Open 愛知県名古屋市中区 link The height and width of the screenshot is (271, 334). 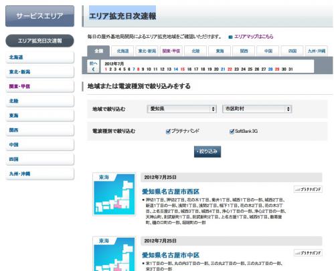point(171,255)
